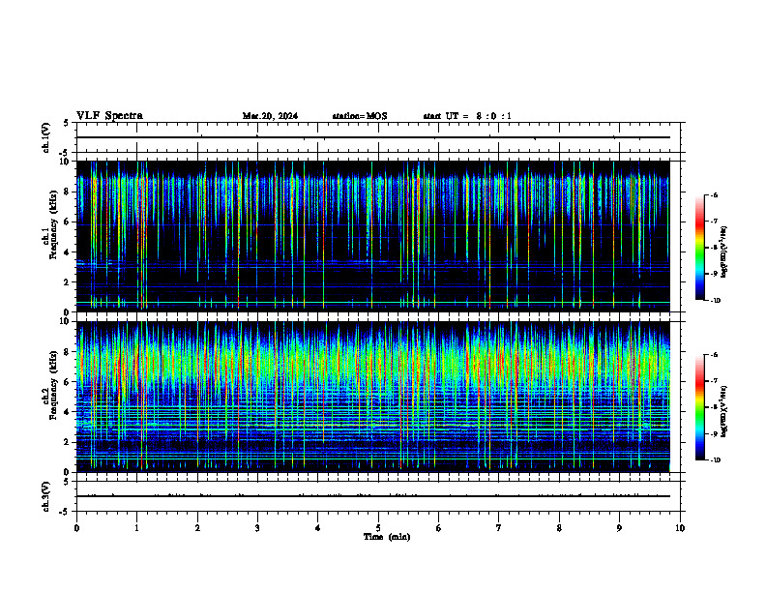Click inside the ch.1 spectrogram panel
This screenshot has height=592, width=766.
click(x=372, y=236)
